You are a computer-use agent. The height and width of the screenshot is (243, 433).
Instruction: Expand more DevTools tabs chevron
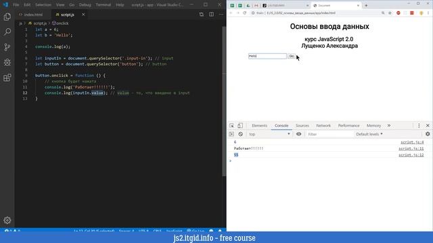389,126
